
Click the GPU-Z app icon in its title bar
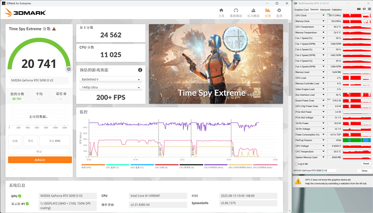(296, 3)
